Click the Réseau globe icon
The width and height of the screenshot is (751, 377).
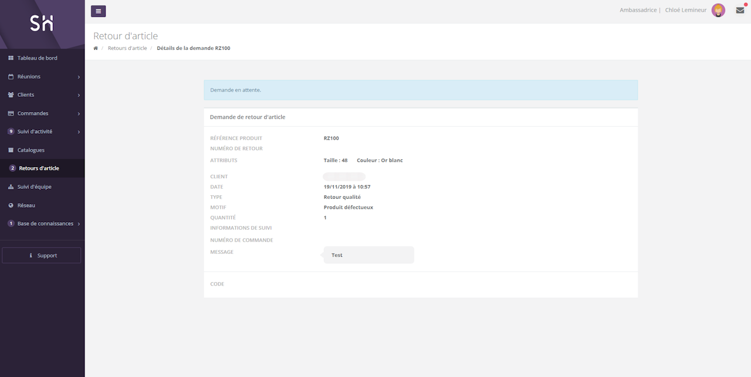(11, 206)
